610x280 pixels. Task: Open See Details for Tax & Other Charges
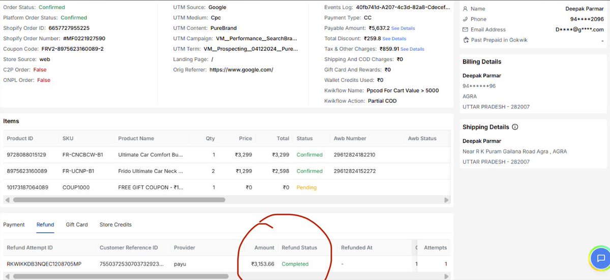click(412, 49)
